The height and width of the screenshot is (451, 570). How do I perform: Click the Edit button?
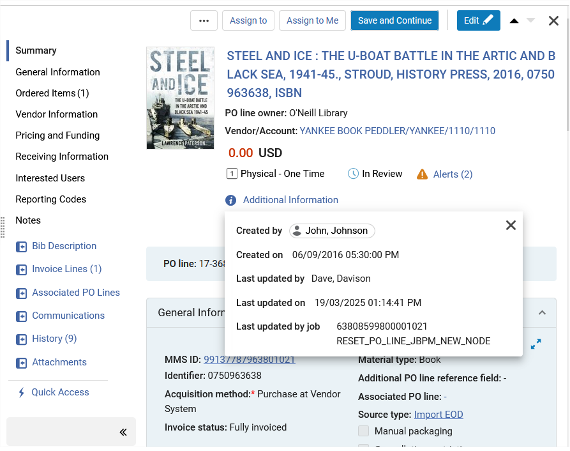point(478,20)
